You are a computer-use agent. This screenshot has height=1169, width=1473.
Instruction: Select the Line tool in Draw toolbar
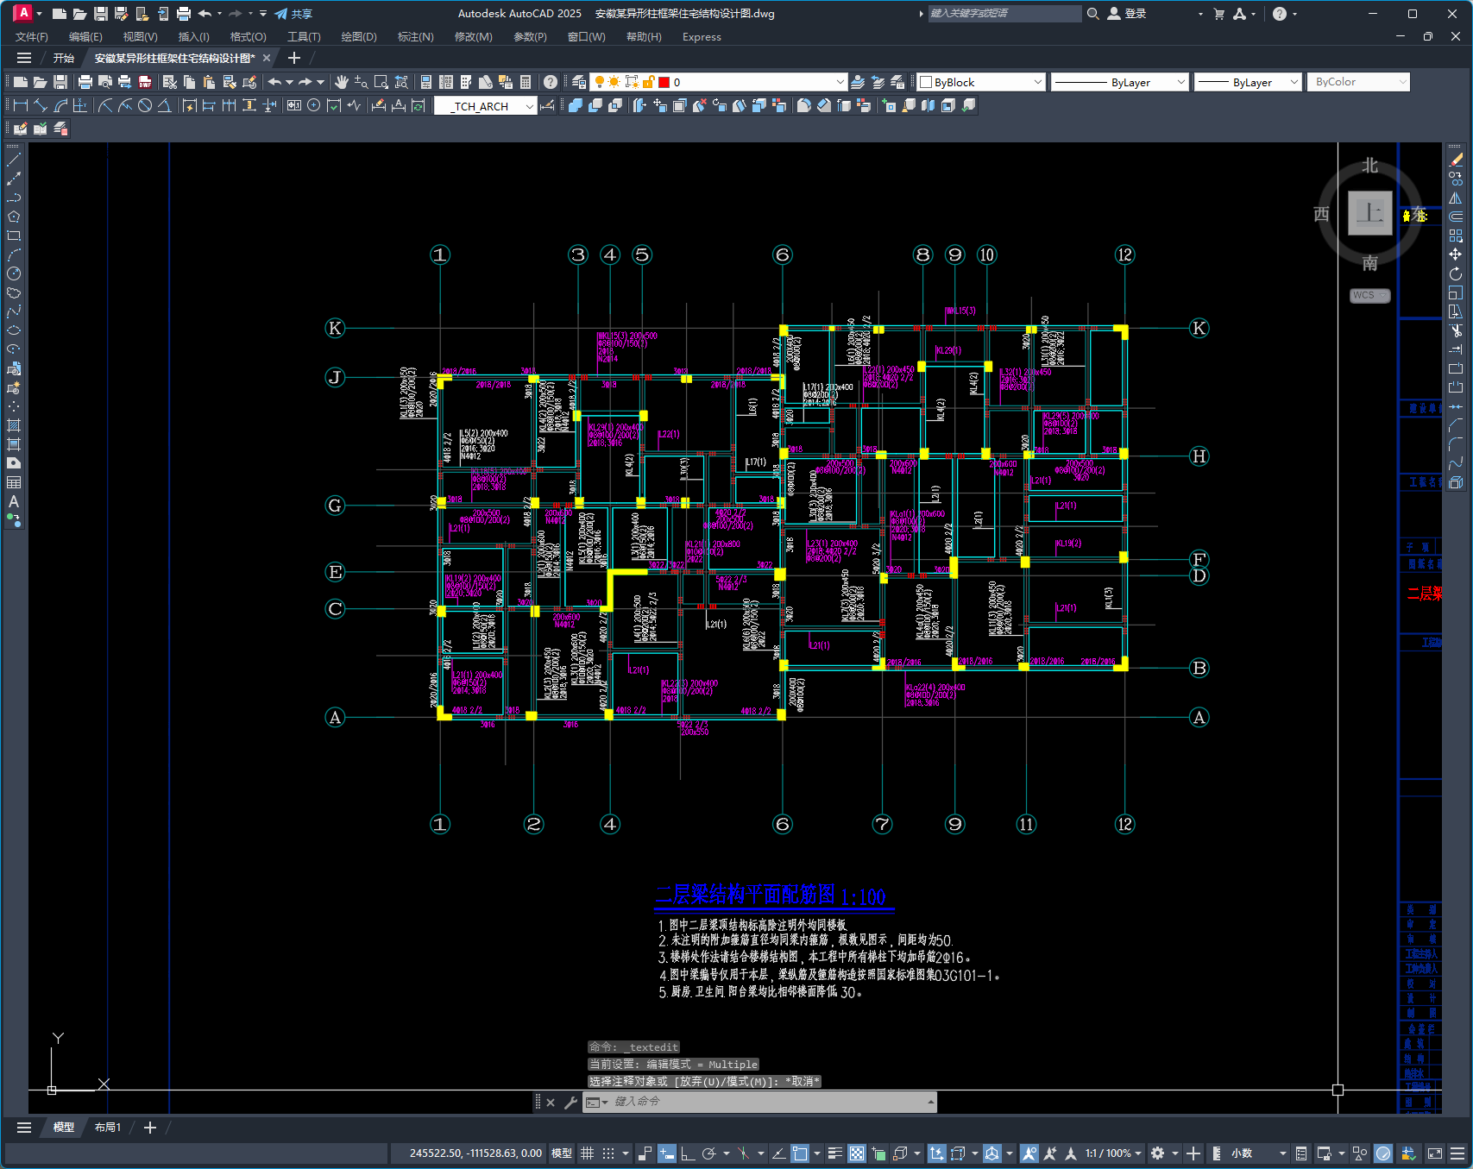click(14, 160)
